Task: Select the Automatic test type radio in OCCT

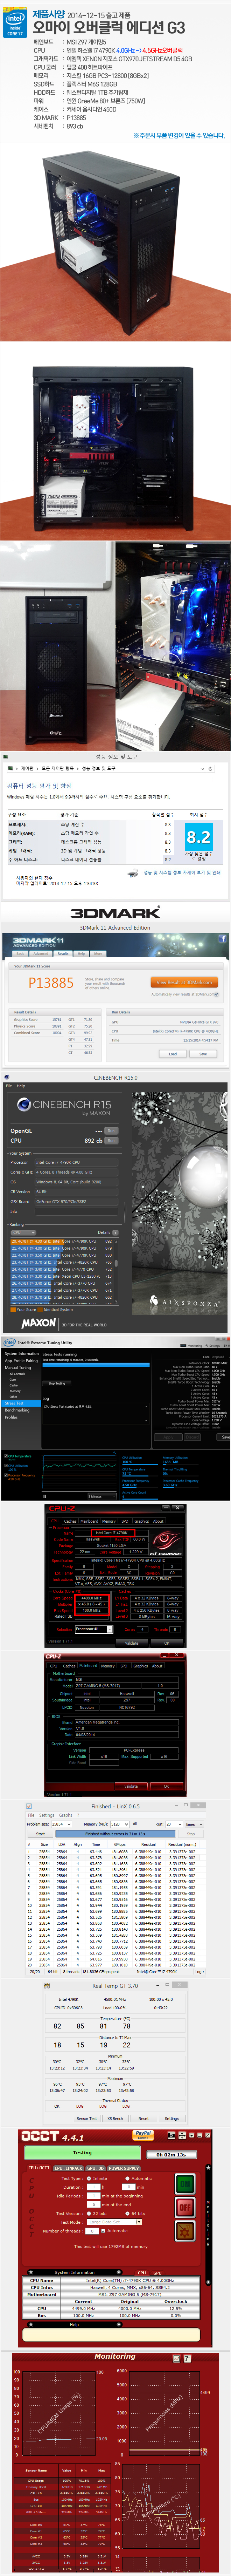Action: tap(128, 2179)
